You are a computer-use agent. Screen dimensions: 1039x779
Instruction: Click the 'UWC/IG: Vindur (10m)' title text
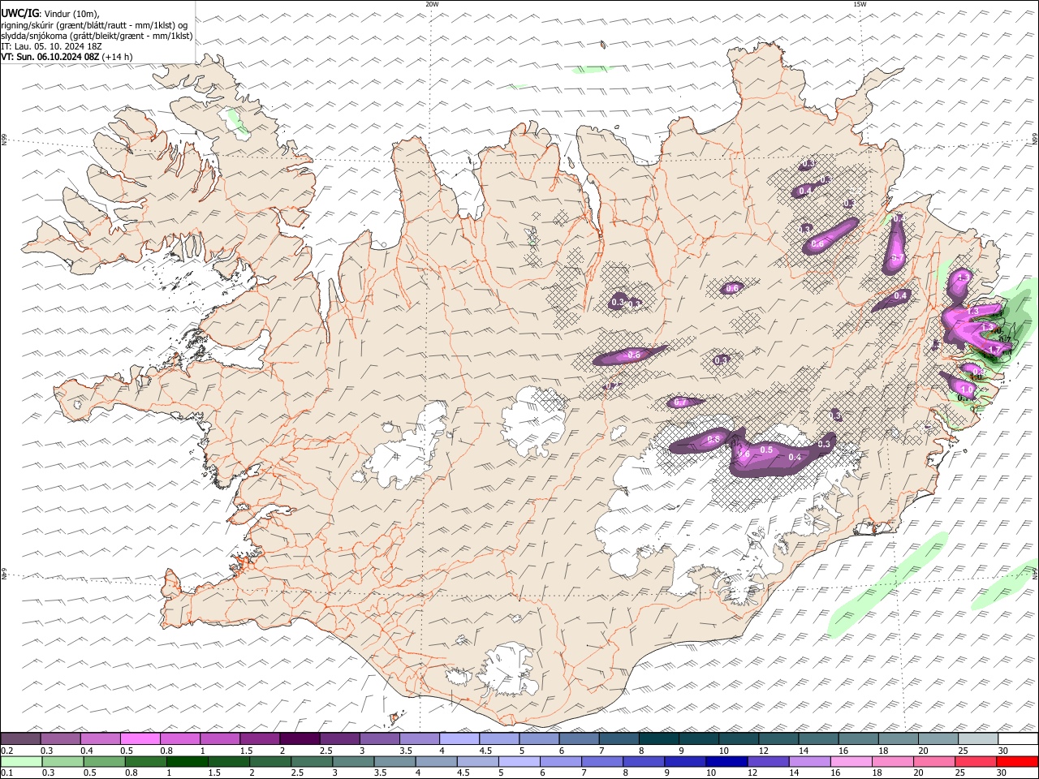[50, 14]
